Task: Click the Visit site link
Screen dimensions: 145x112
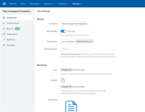Action: [71, 31]
